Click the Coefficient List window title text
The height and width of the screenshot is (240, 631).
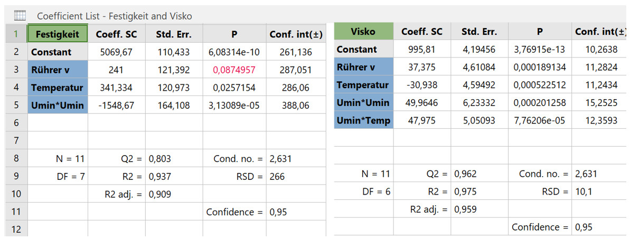[x=115, y=16]
